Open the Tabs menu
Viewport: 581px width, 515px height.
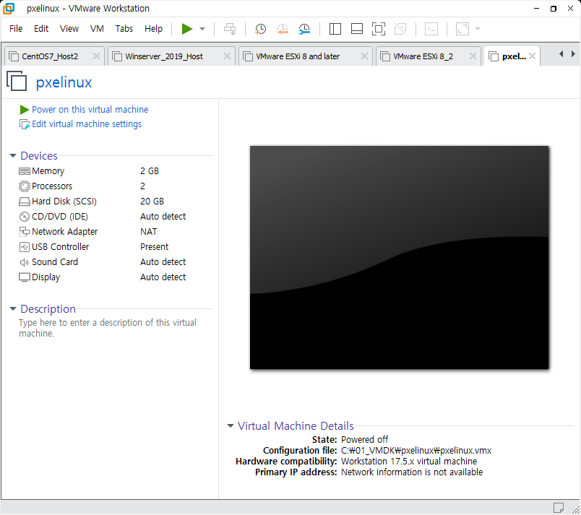(124, 28)
